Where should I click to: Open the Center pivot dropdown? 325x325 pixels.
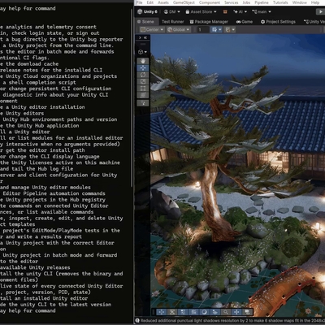(152, 29)
